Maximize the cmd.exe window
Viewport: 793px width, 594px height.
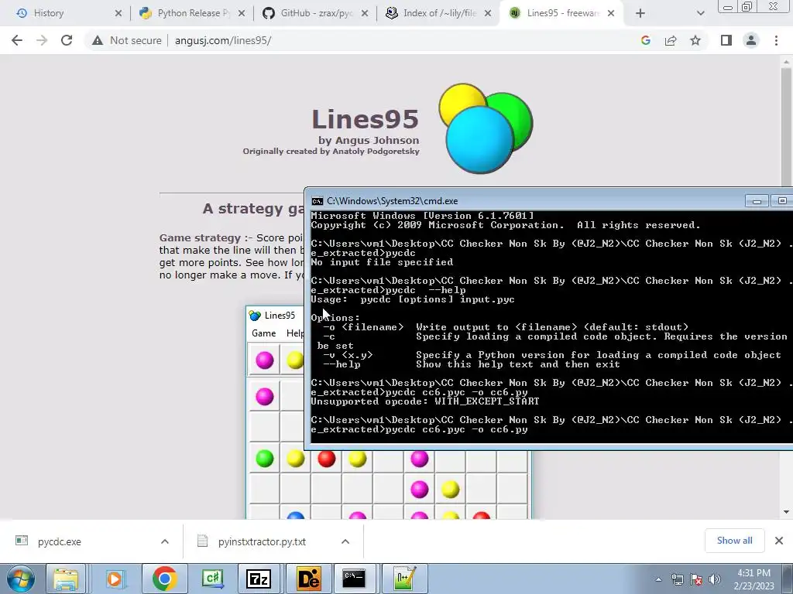pyautogui.click(x=781, y=201)
